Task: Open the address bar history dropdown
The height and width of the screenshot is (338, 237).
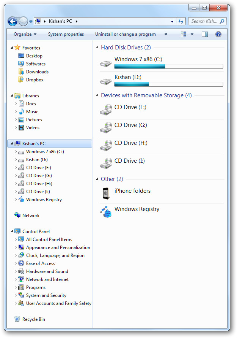Action: click(172, 21)
